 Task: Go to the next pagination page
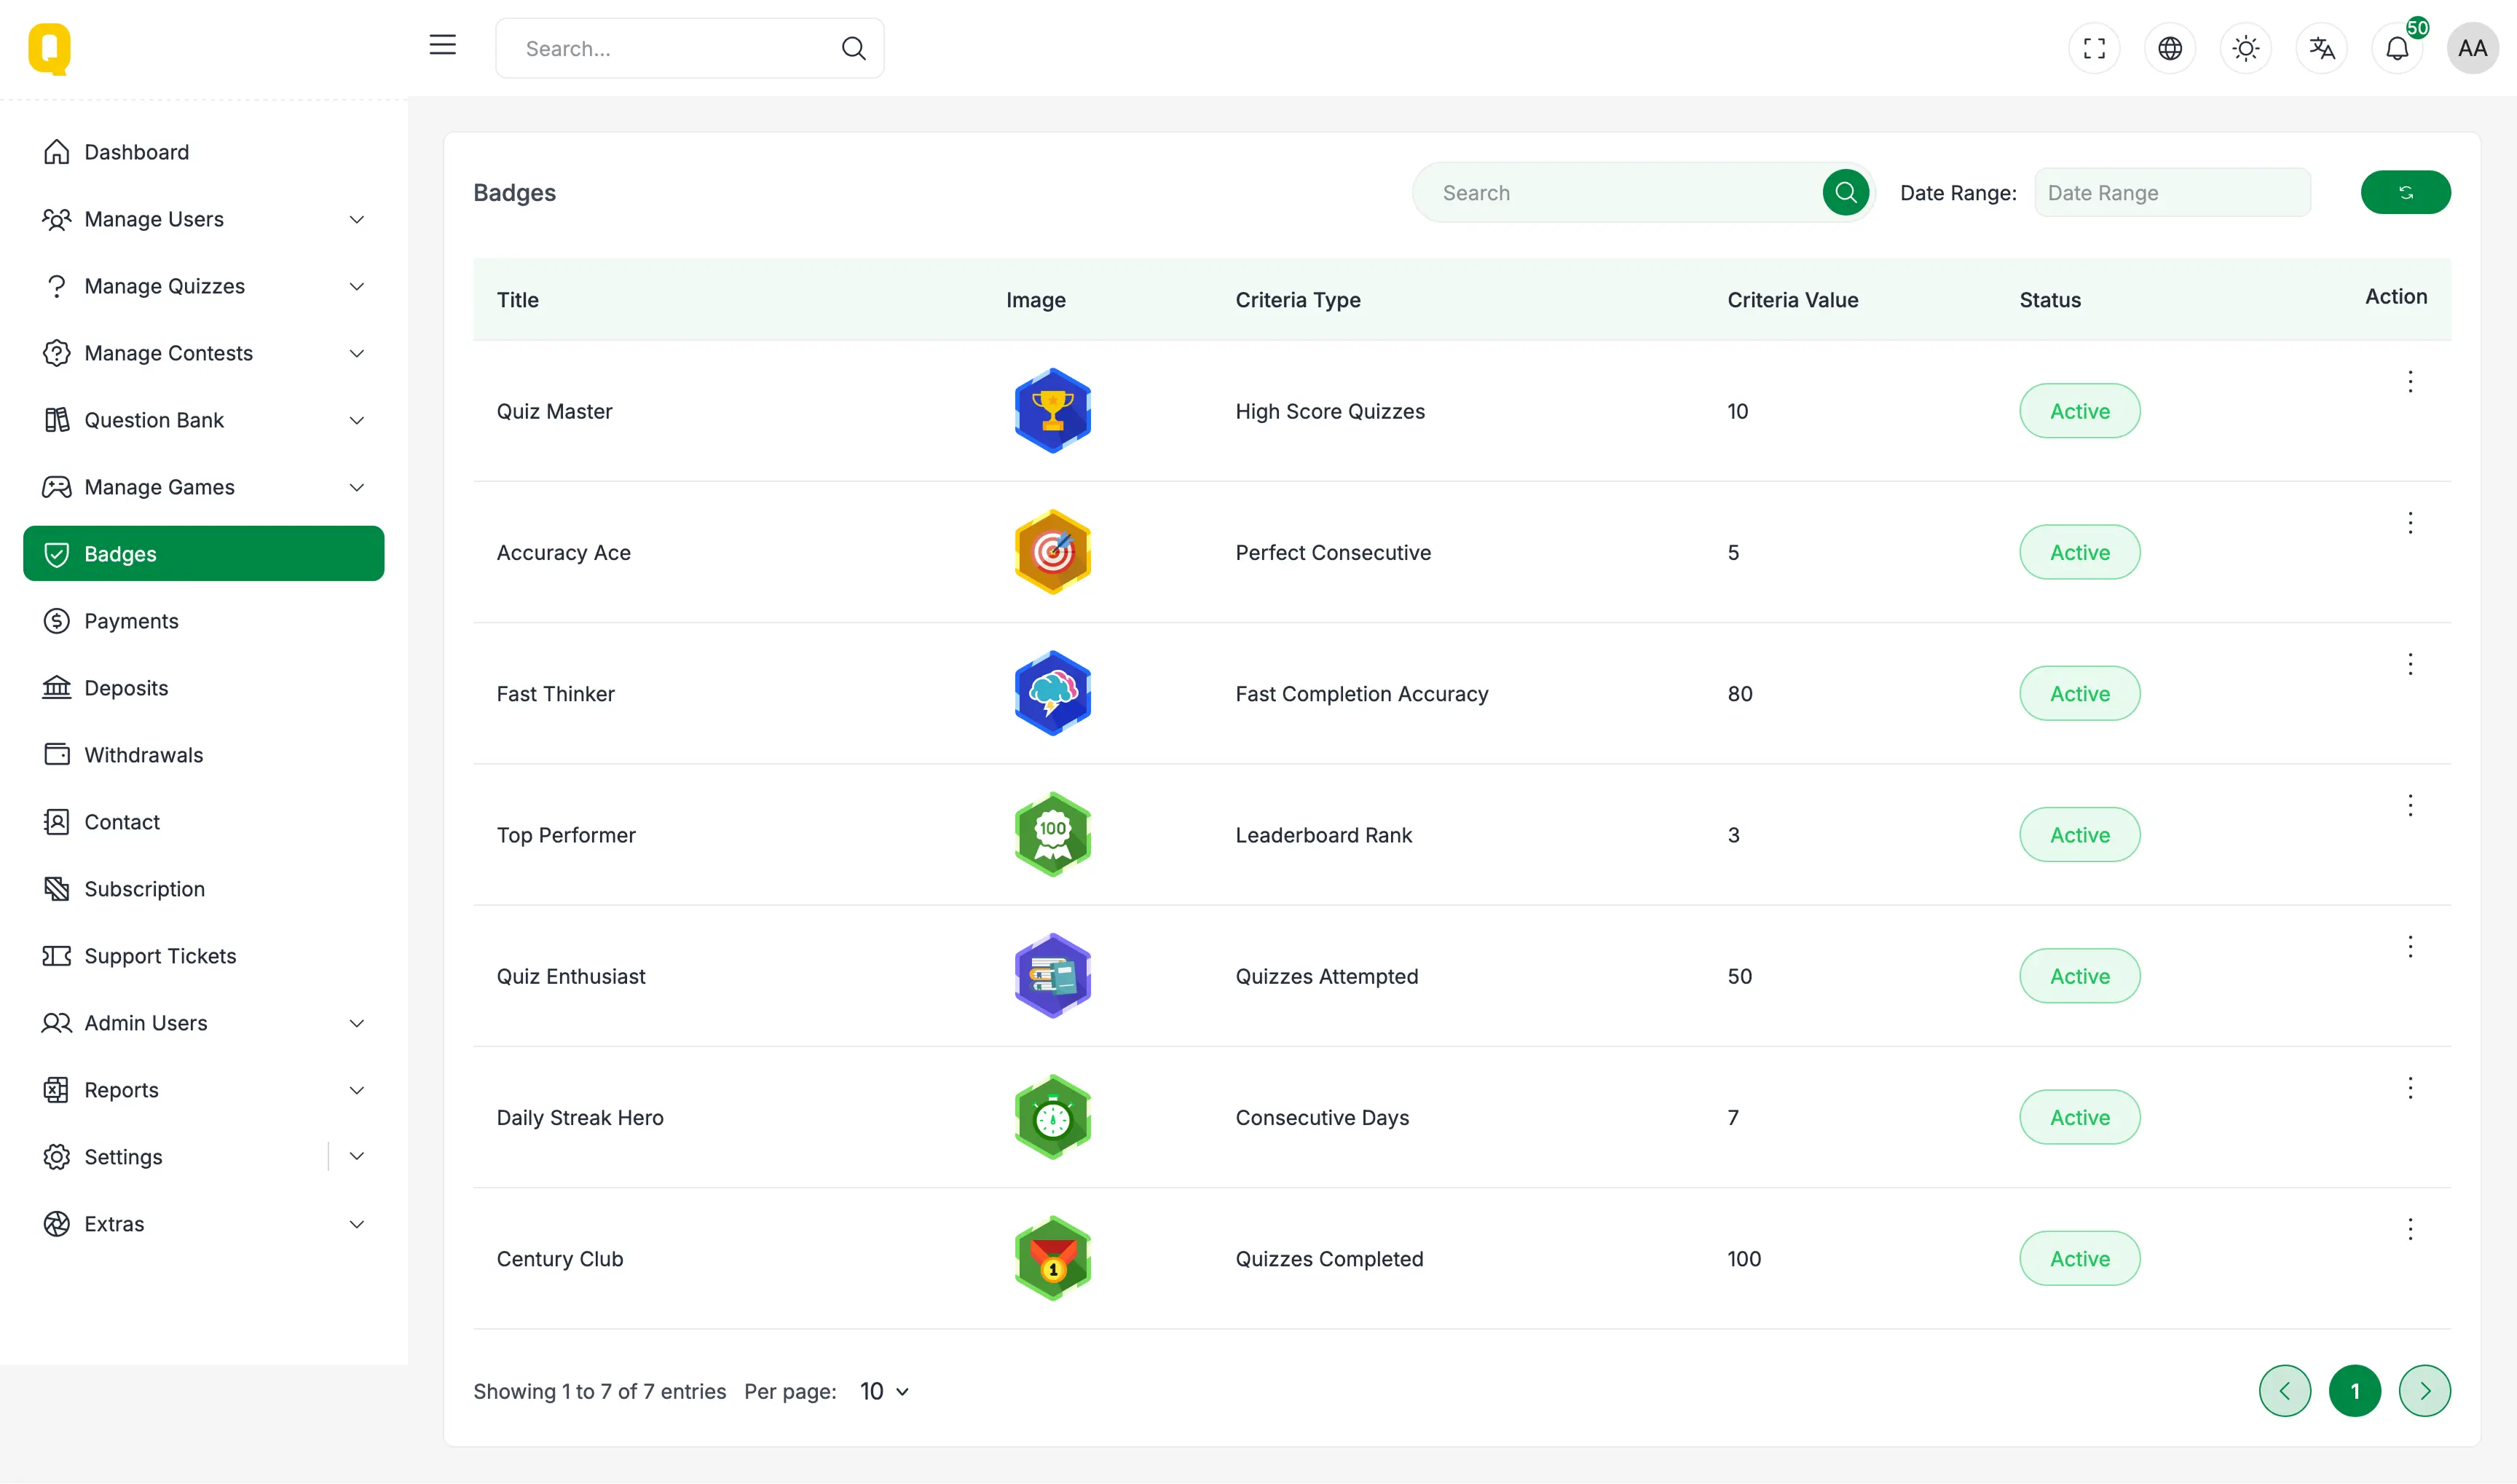[2424, 1391]
